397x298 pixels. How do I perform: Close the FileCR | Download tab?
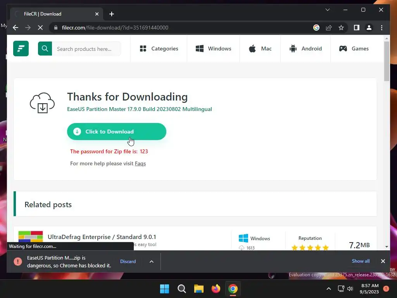tap(97, 14)
